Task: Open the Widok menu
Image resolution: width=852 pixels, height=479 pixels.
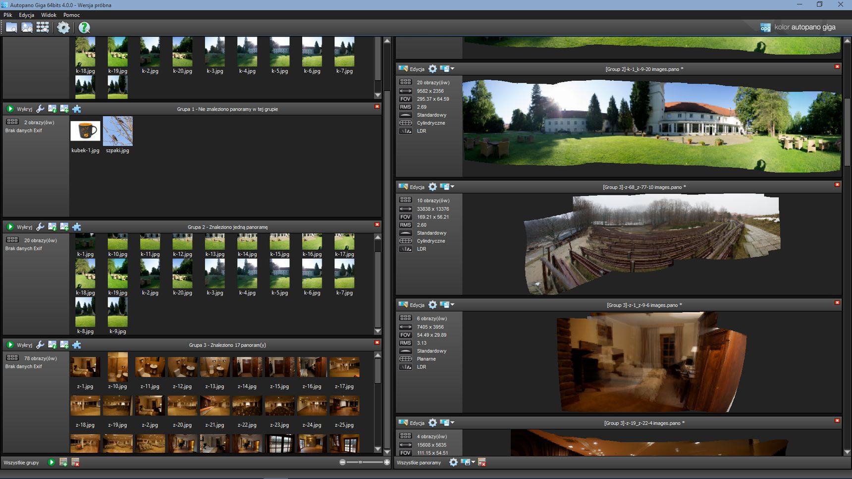Action: tap(49, 15)
